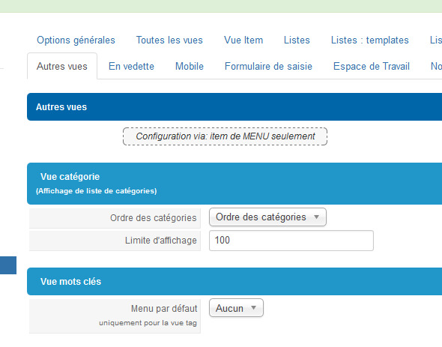
Task: Select the Autres vues tab
Action: point(62,66)
